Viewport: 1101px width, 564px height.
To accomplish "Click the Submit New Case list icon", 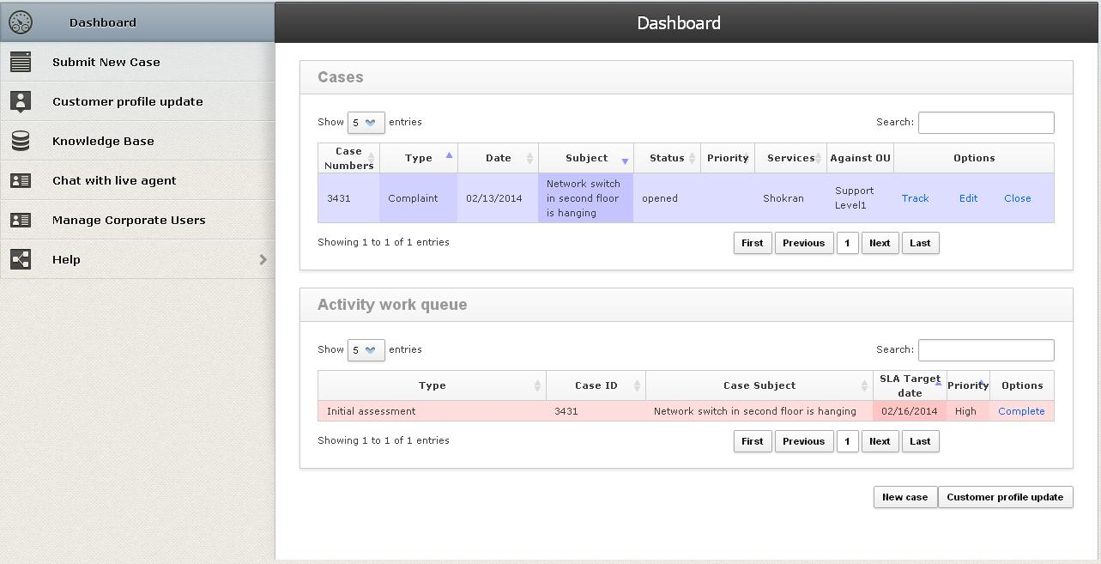I will (x=21, y=62).
